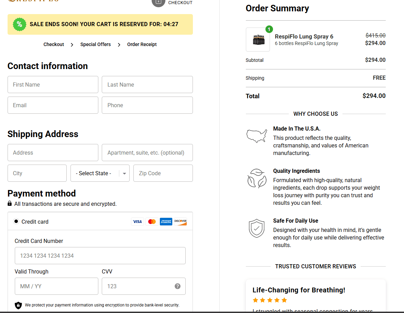The image size is (404, 313).
Task: Click the American Express logo
Action: (166, 222)
